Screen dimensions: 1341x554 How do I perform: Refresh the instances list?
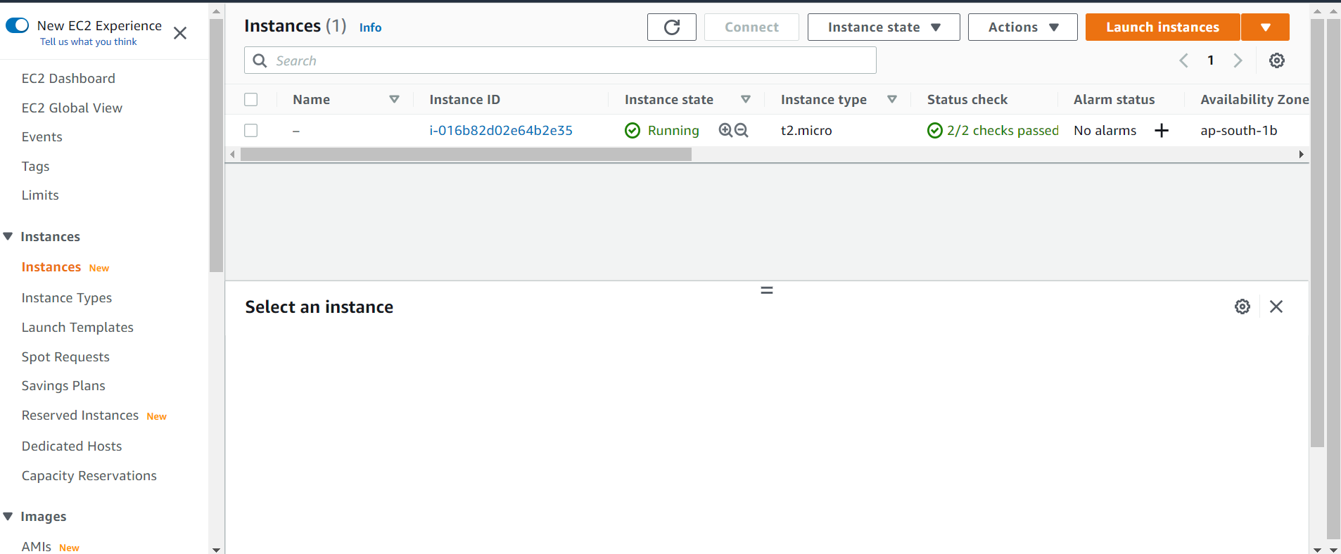click(x=672, y=27)
